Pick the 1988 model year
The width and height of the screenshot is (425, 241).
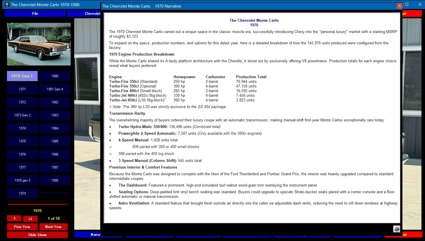tap(55, 180)
